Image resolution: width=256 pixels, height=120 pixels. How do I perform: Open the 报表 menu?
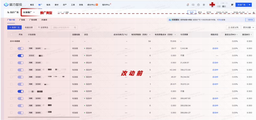tap(48, 5)
